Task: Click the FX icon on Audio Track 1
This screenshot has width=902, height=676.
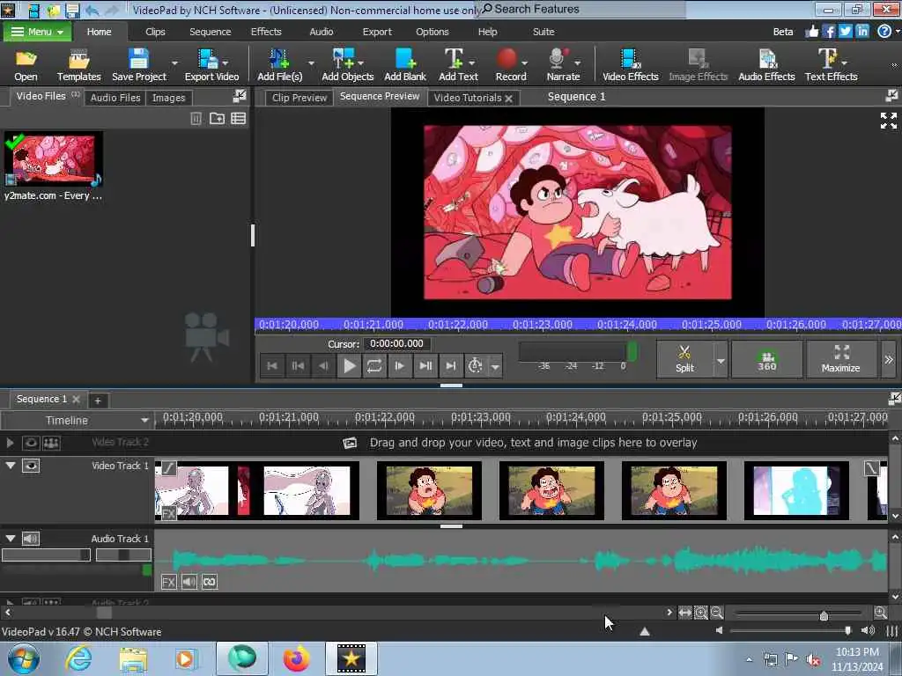Action: [168, 582]
